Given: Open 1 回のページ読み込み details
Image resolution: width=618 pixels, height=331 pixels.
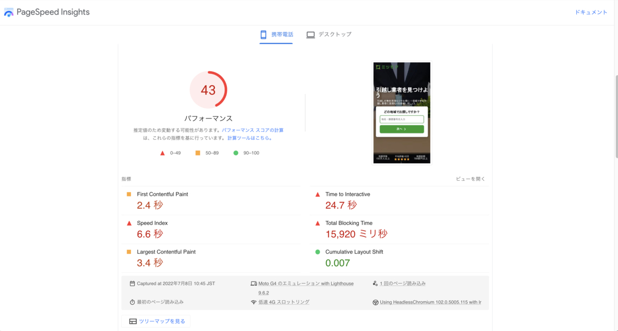Looking at the screenshot, I should click(x=403, y=283).
